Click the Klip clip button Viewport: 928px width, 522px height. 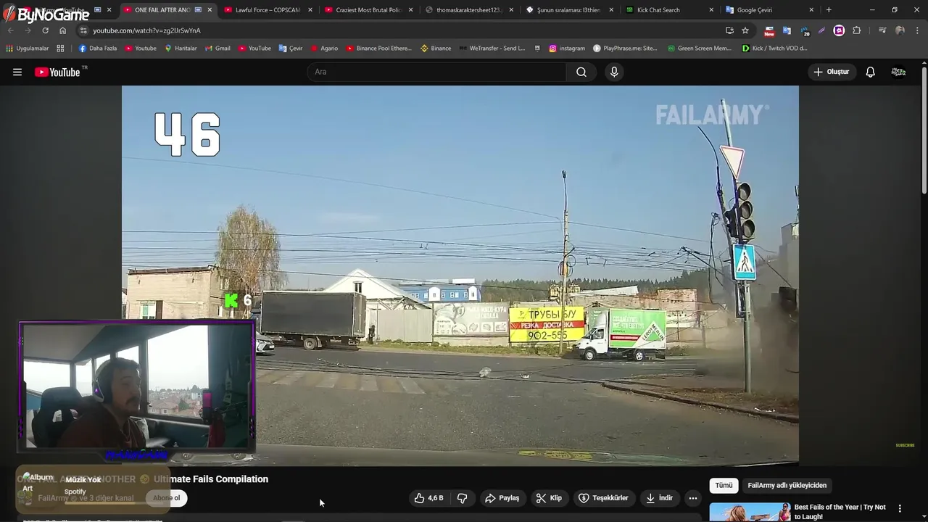click(549, 498)
